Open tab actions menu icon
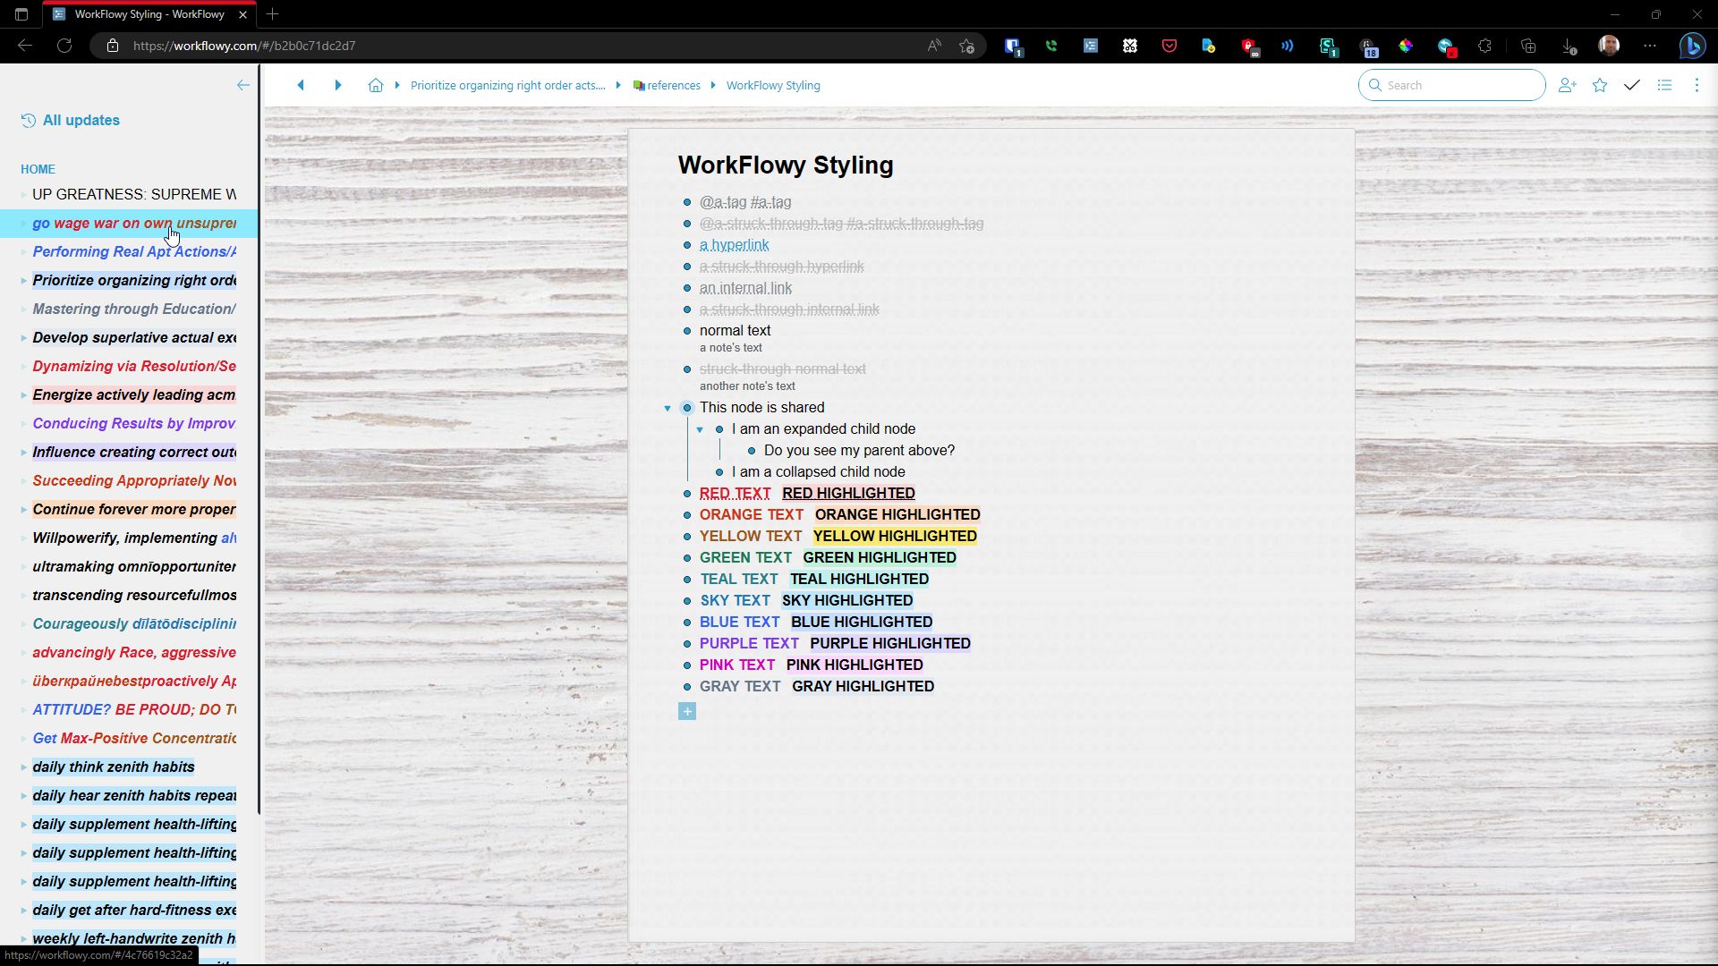 (x=21, y=14)
